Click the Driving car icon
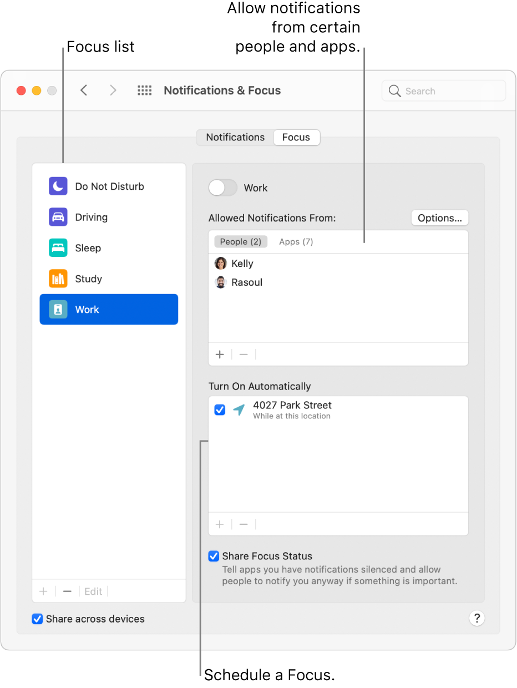 (x=58, y=217)
